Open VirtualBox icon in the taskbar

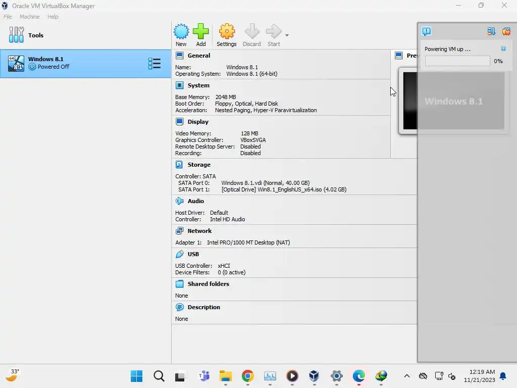click(314, 376)
